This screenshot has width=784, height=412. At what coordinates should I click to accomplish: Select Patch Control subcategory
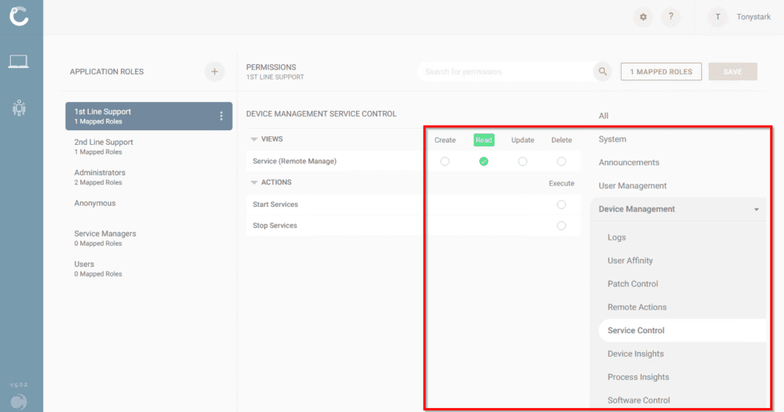point(632,284)
